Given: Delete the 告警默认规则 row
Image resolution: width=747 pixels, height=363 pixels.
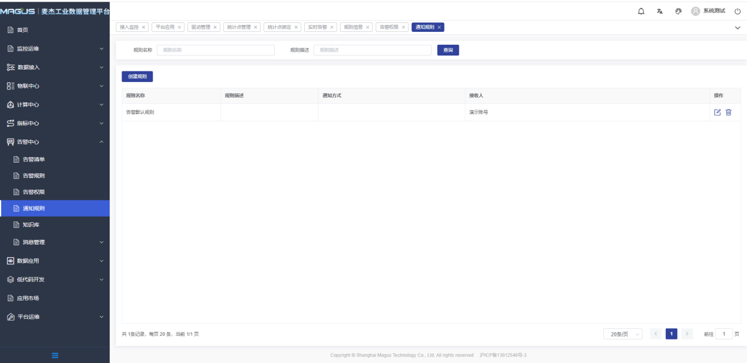Looking at the screenshot, I should (729, 113).
